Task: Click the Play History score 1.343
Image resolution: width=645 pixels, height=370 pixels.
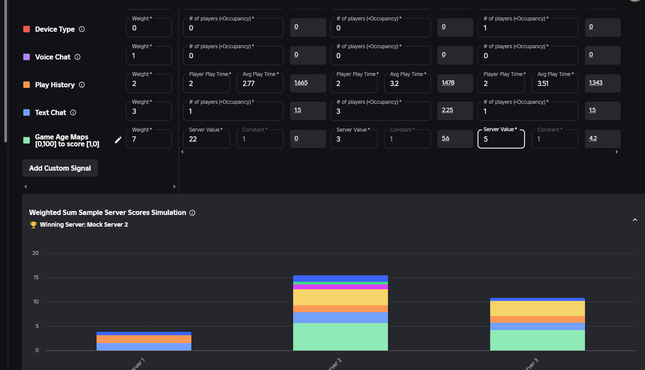Action: 595,83
